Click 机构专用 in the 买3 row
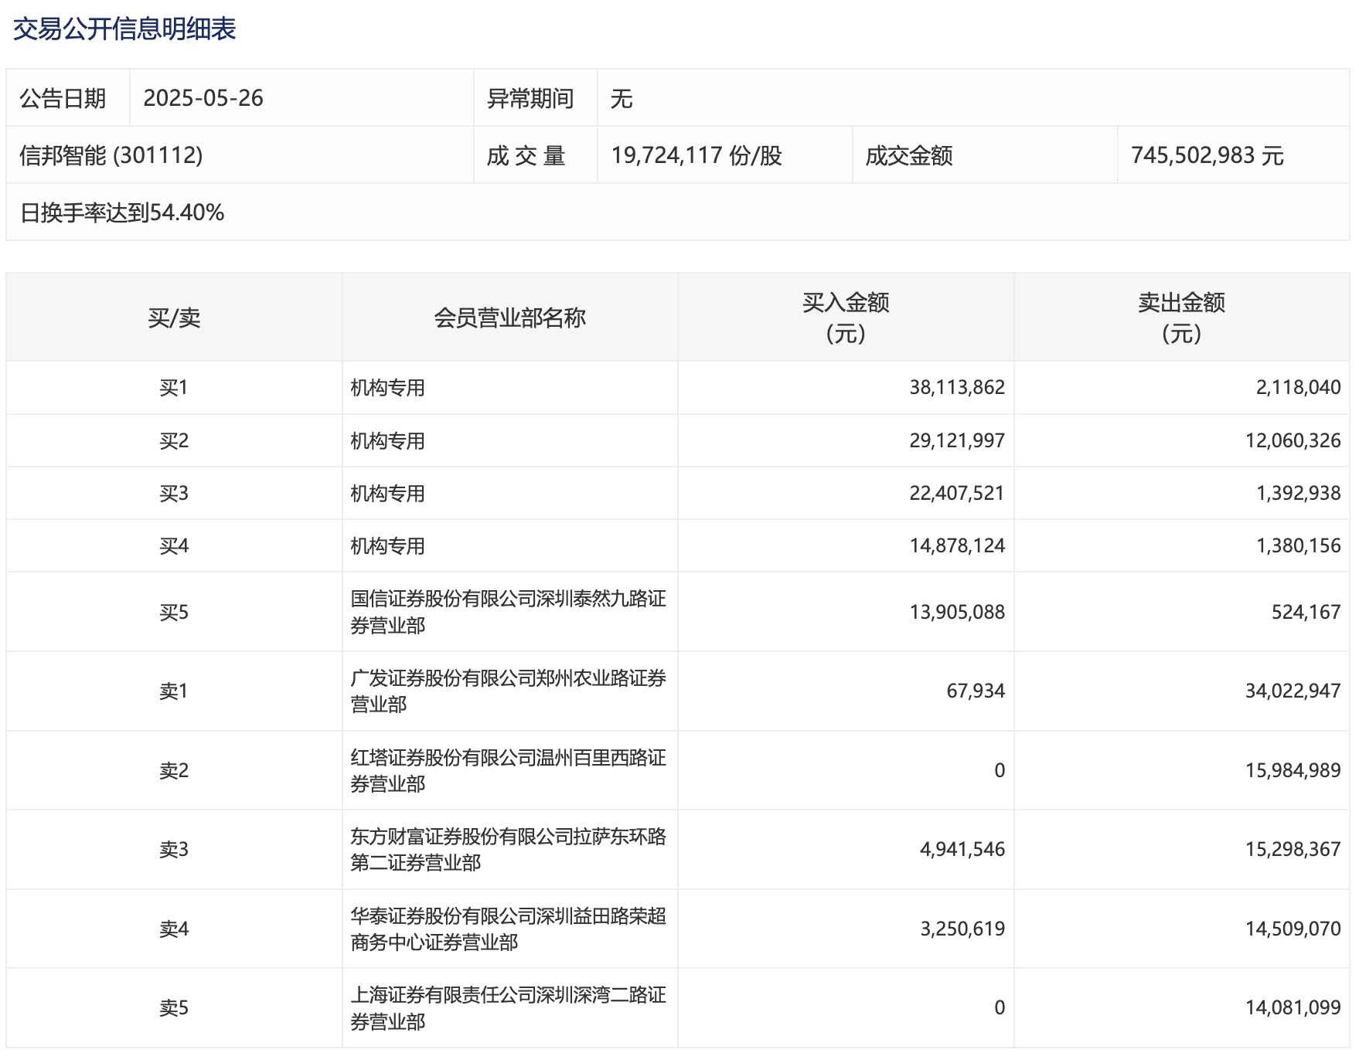The width and height of the screenshot is (1359, 1063). [x=387, y=494]
